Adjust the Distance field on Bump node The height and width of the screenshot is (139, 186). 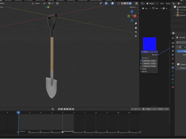(x=150, y=63)
